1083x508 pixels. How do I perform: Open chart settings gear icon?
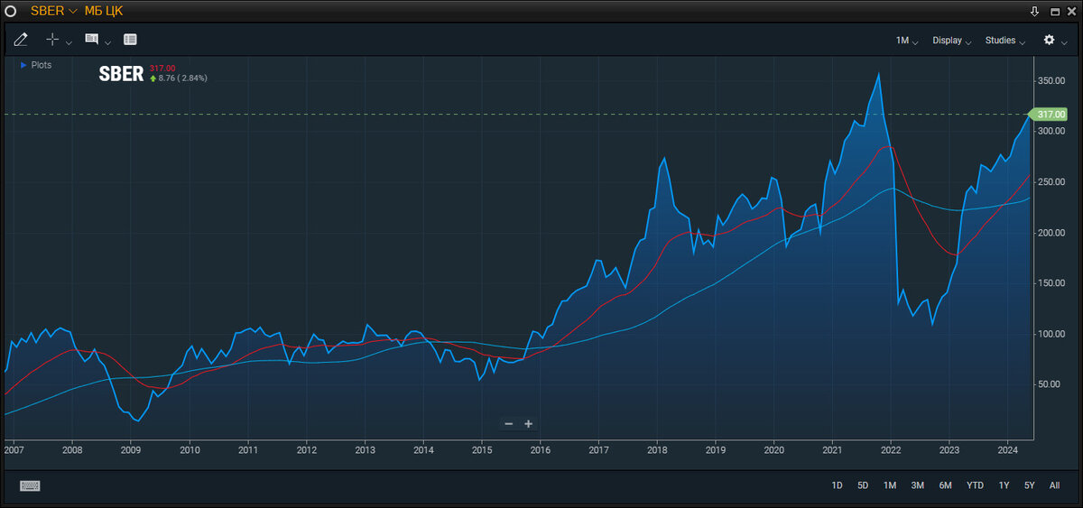coord(1049,40)
